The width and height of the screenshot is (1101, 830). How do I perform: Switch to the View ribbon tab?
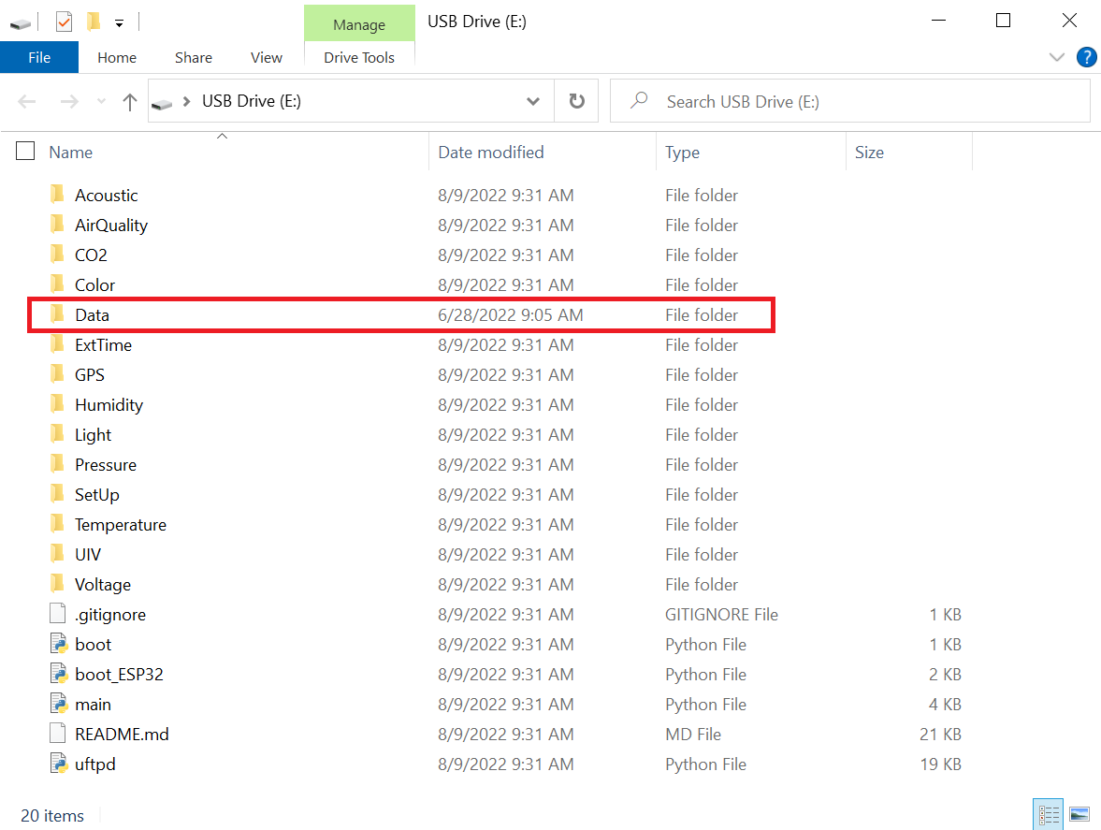coord(266,58)
